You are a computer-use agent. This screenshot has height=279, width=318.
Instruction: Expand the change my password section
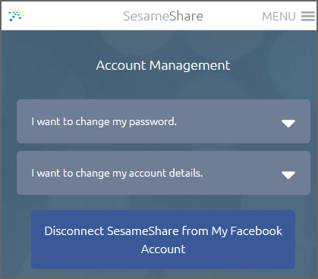163,121
